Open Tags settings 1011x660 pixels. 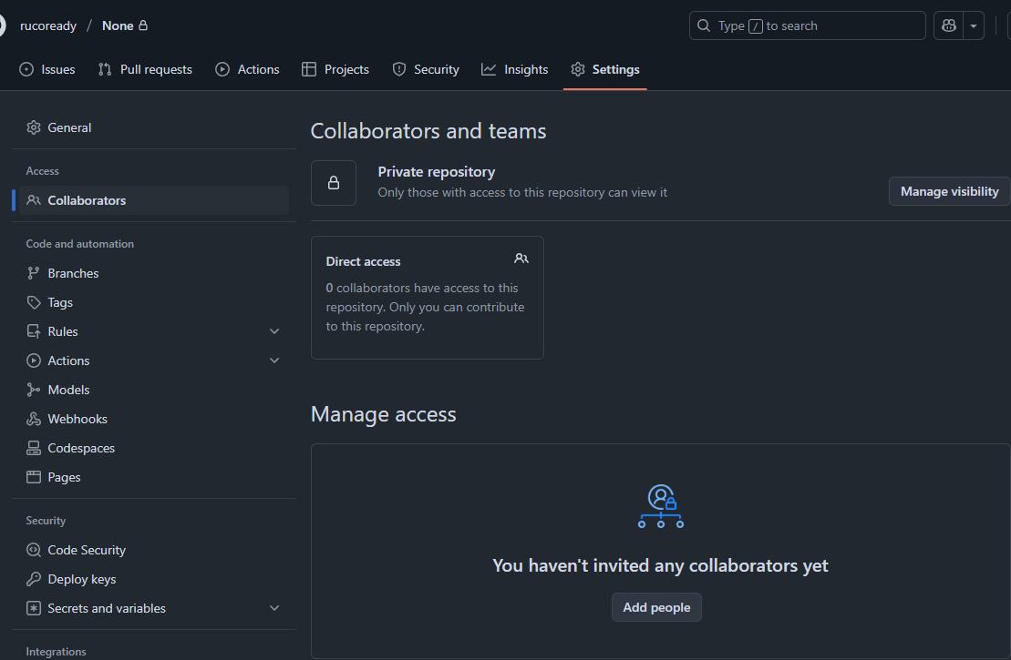coord(153,302)
